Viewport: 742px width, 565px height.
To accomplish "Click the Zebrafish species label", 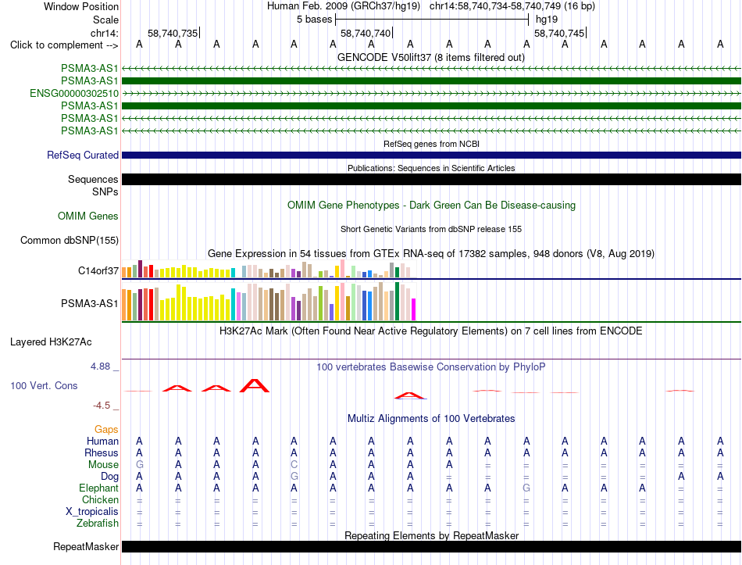I will (x=98, y=524).
